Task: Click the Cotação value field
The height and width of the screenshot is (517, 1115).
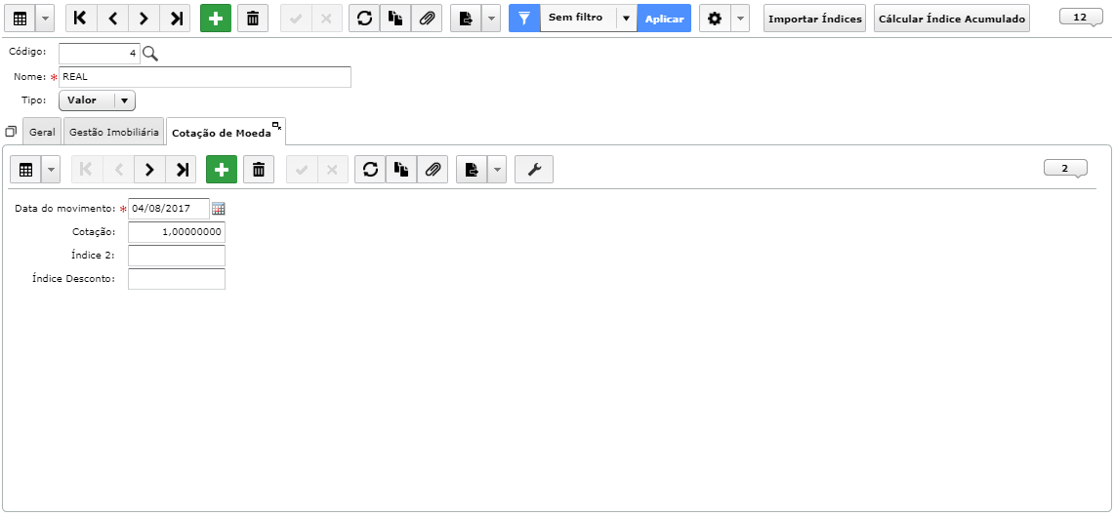Action: click(177, 232)
